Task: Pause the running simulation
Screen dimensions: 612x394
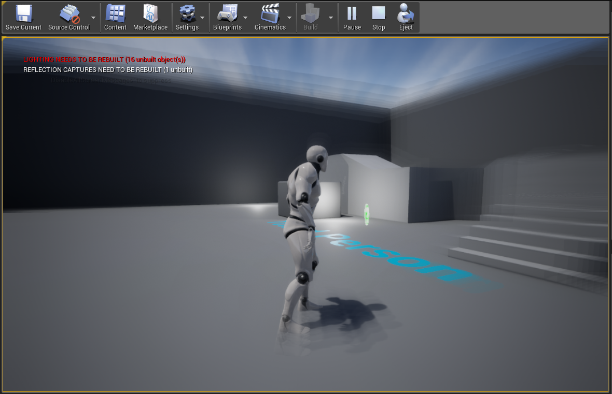Action: [352, 18]
